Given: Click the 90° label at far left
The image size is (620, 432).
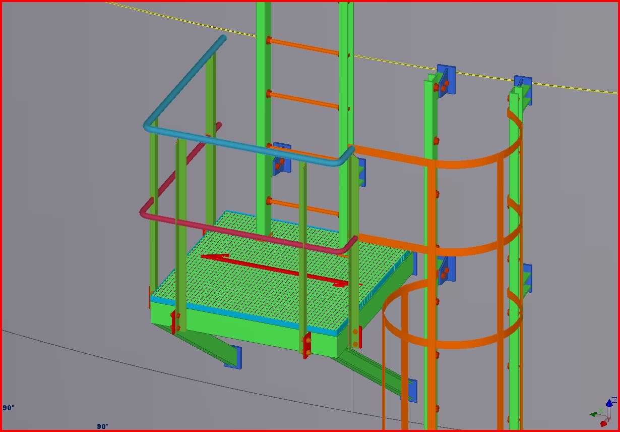Looking at the screenshot, I should coord(8,408).
